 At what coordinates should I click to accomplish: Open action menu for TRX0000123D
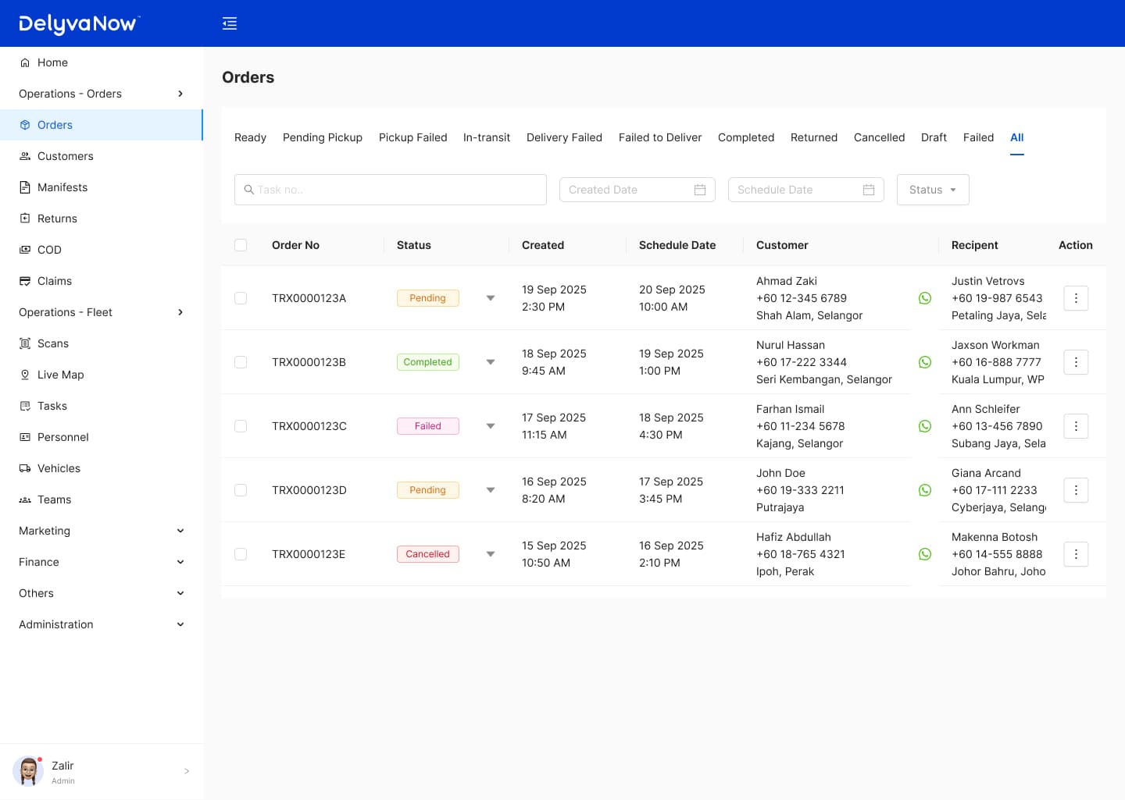point(1076,490)
